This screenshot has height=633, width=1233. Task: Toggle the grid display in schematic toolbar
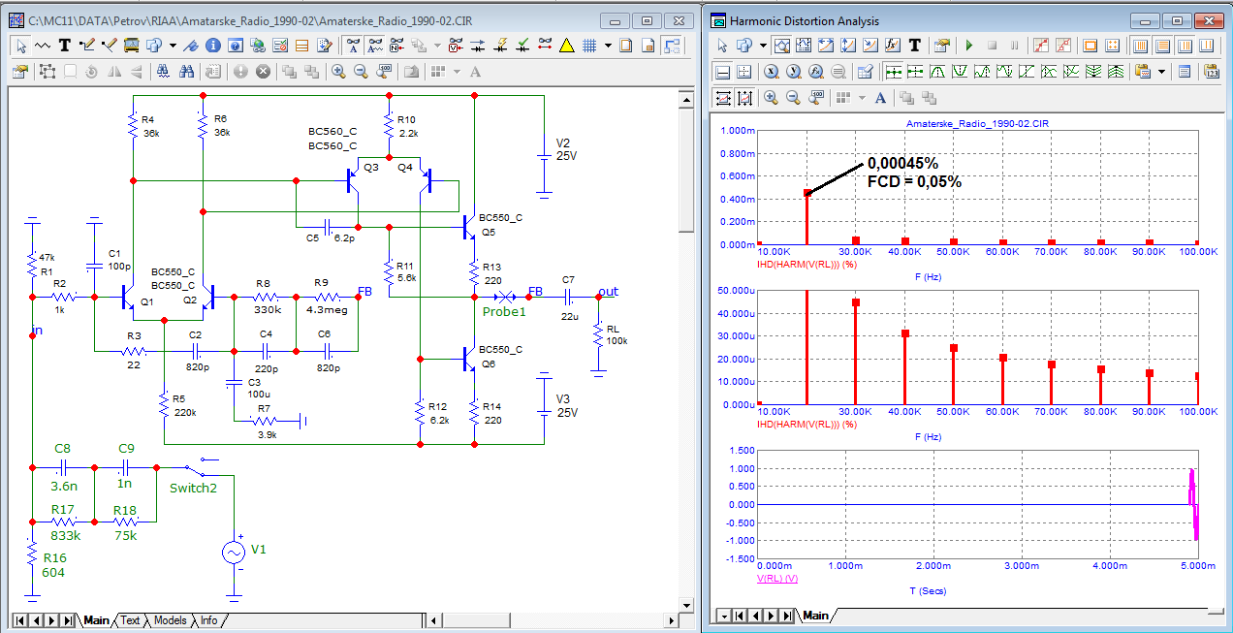589,45
